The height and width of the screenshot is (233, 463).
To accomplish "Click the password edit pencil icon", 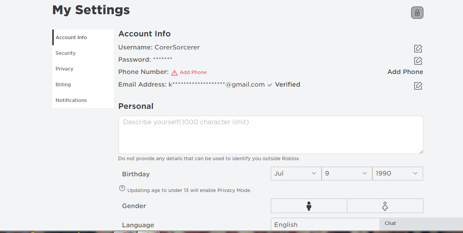I will click(418, 61).
